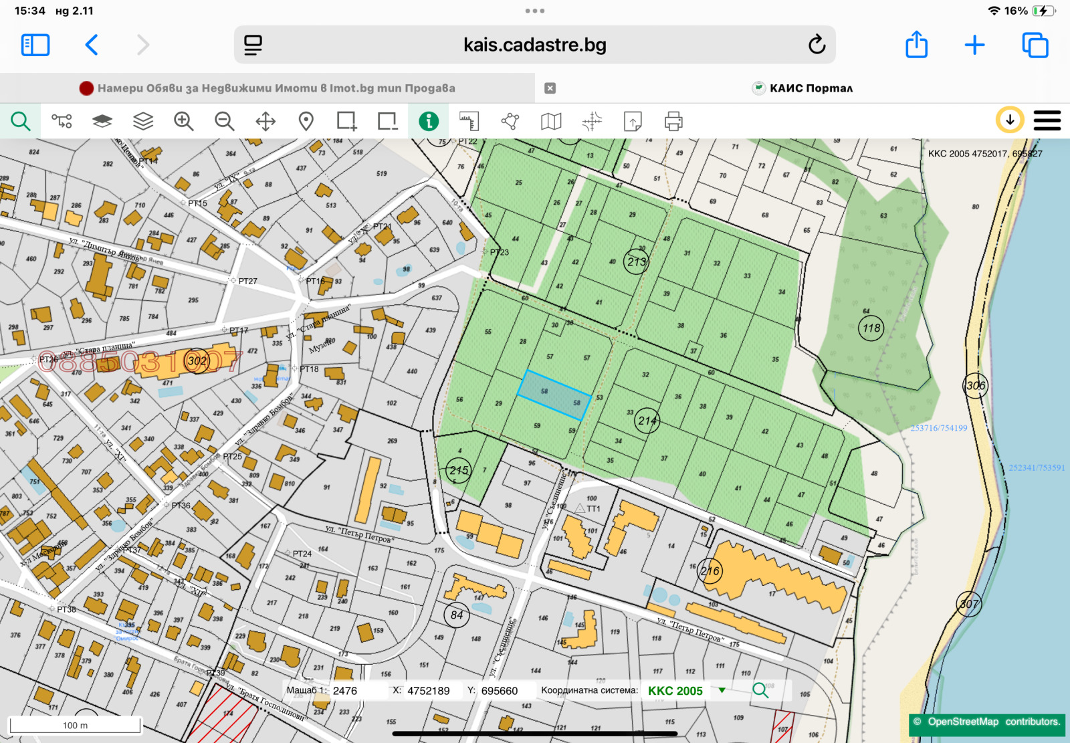This screenshot has width=1070, height=743.
Task: Toggle the add-to-selection rectangle tool
Action: click(346, 121)
